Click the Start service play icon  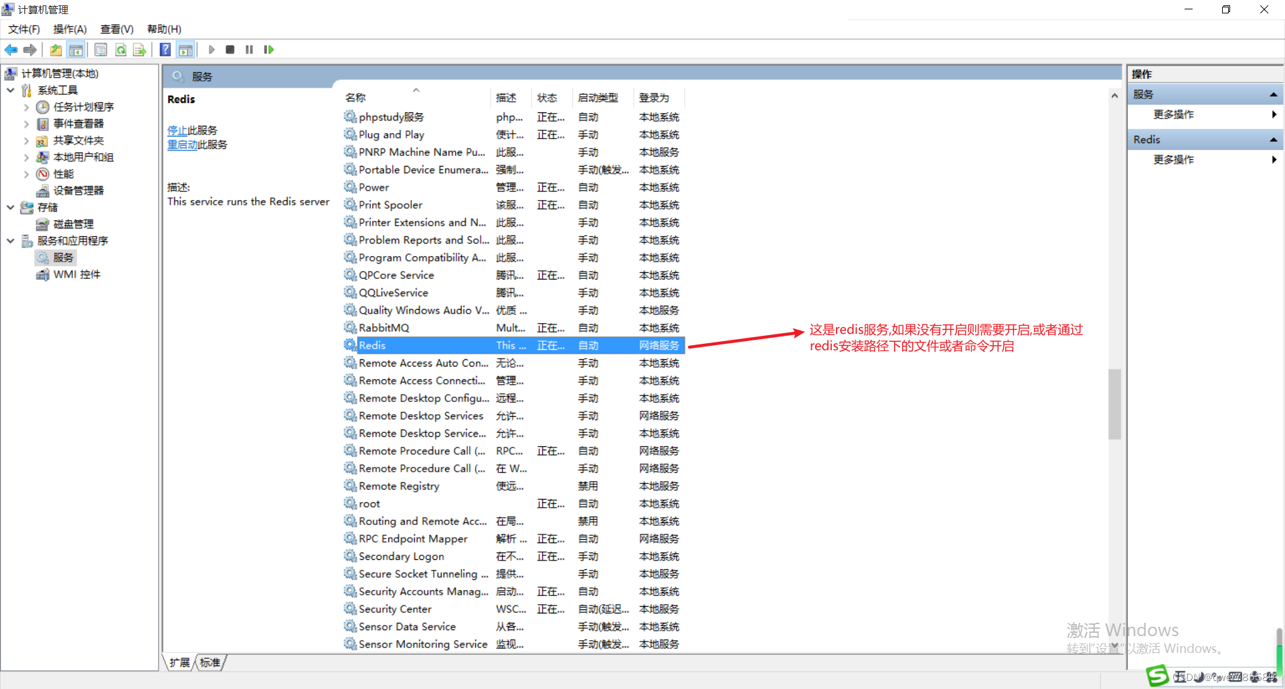click(211, 50)
